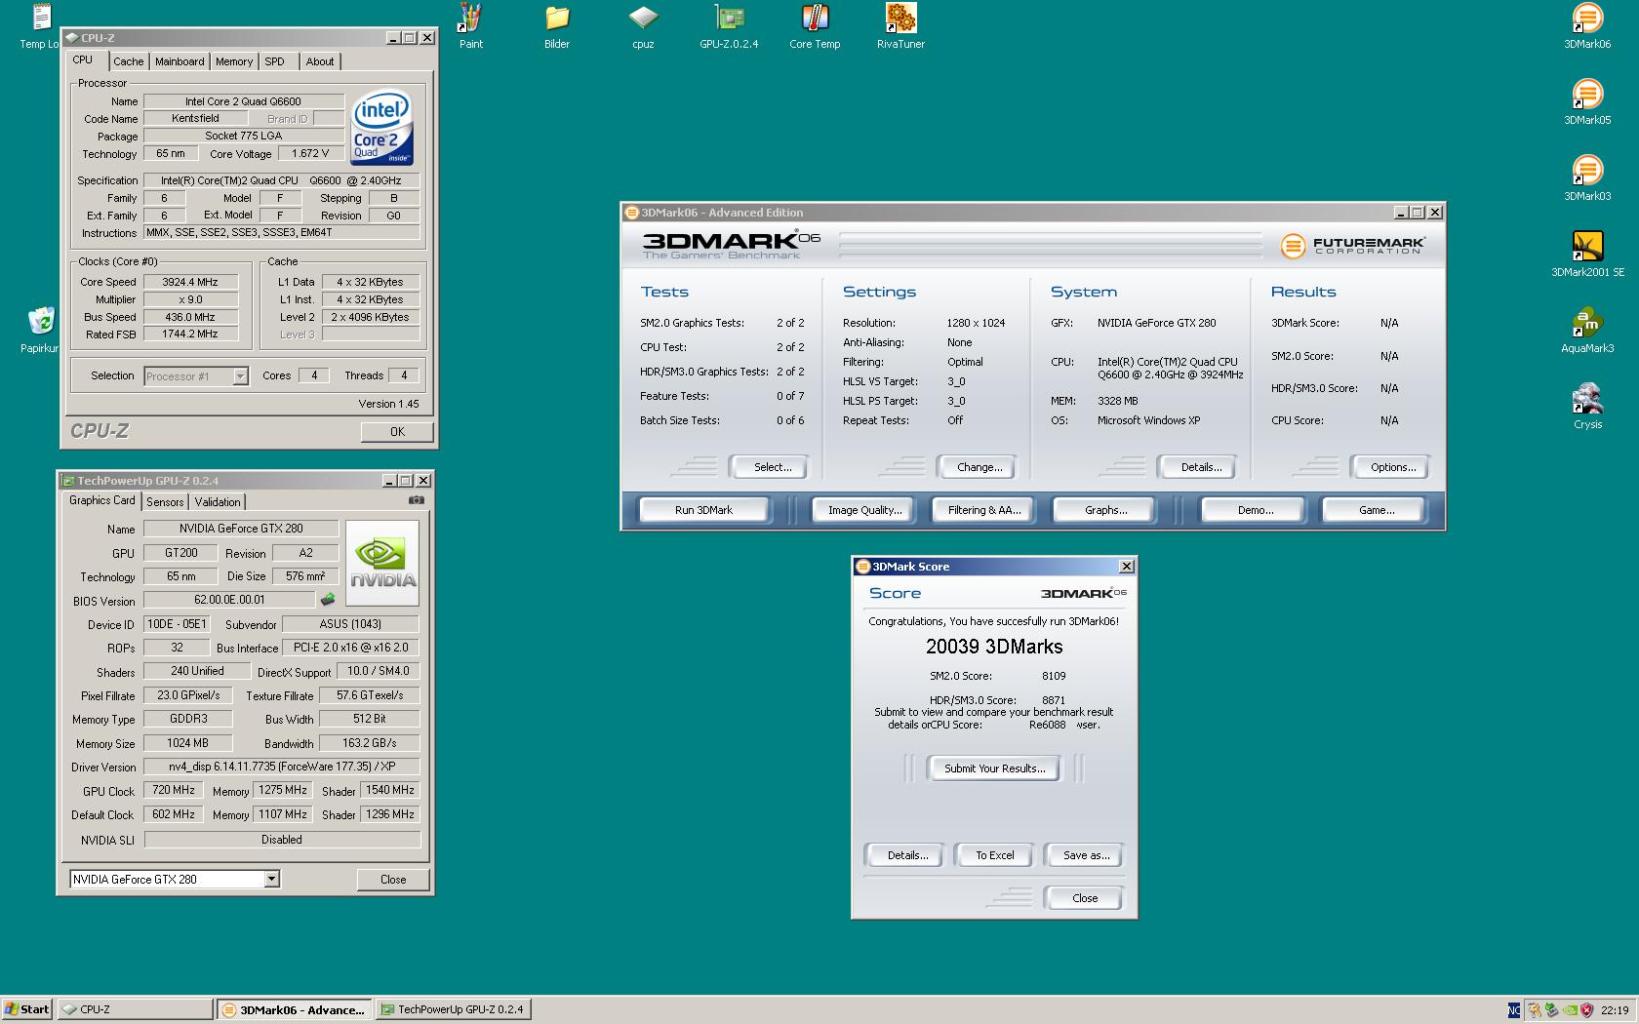Click Driver Version field in GPU-Z
Screen dimensions: 1639x1024
(282, 767)
